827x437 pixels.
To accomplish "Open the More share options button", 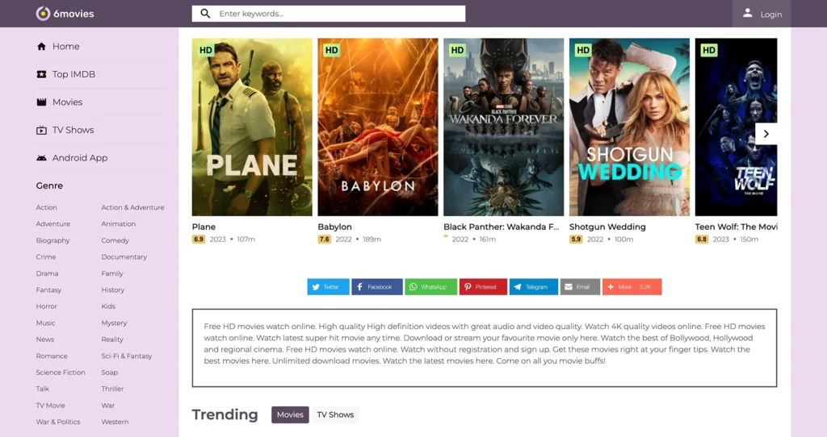I will tap(632, 287).
